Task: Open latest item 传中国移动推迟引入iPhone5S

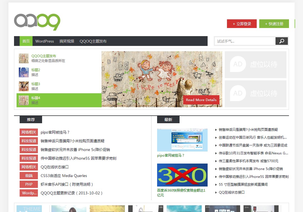Action: pos(254,177)
